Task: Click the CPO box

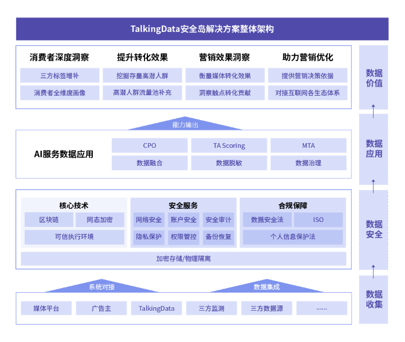Action: (150, 145)
